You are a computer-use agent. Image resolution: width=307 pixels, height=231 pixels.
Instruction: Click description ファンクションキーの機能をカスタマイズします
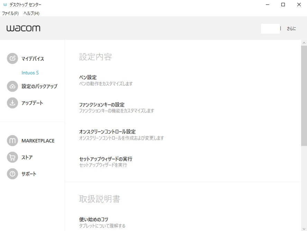117,111
